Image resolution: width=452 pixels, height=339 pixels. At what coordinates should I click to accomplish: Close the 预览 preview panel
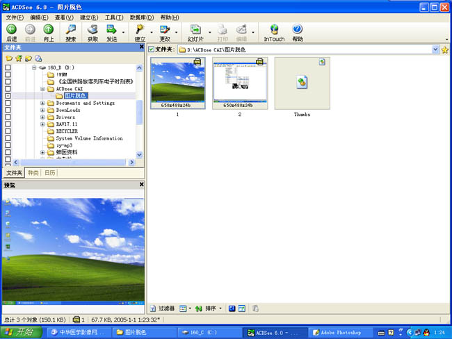[142, 184]
